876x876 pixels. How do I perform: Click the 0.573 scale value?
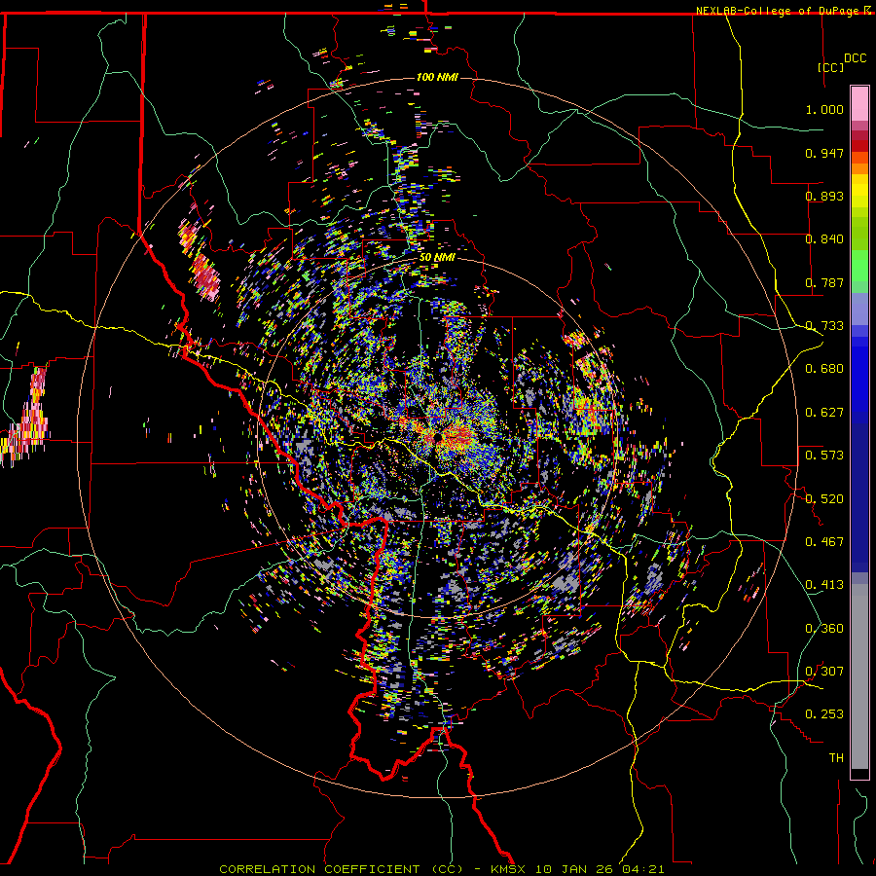click(x=824, y=456)
